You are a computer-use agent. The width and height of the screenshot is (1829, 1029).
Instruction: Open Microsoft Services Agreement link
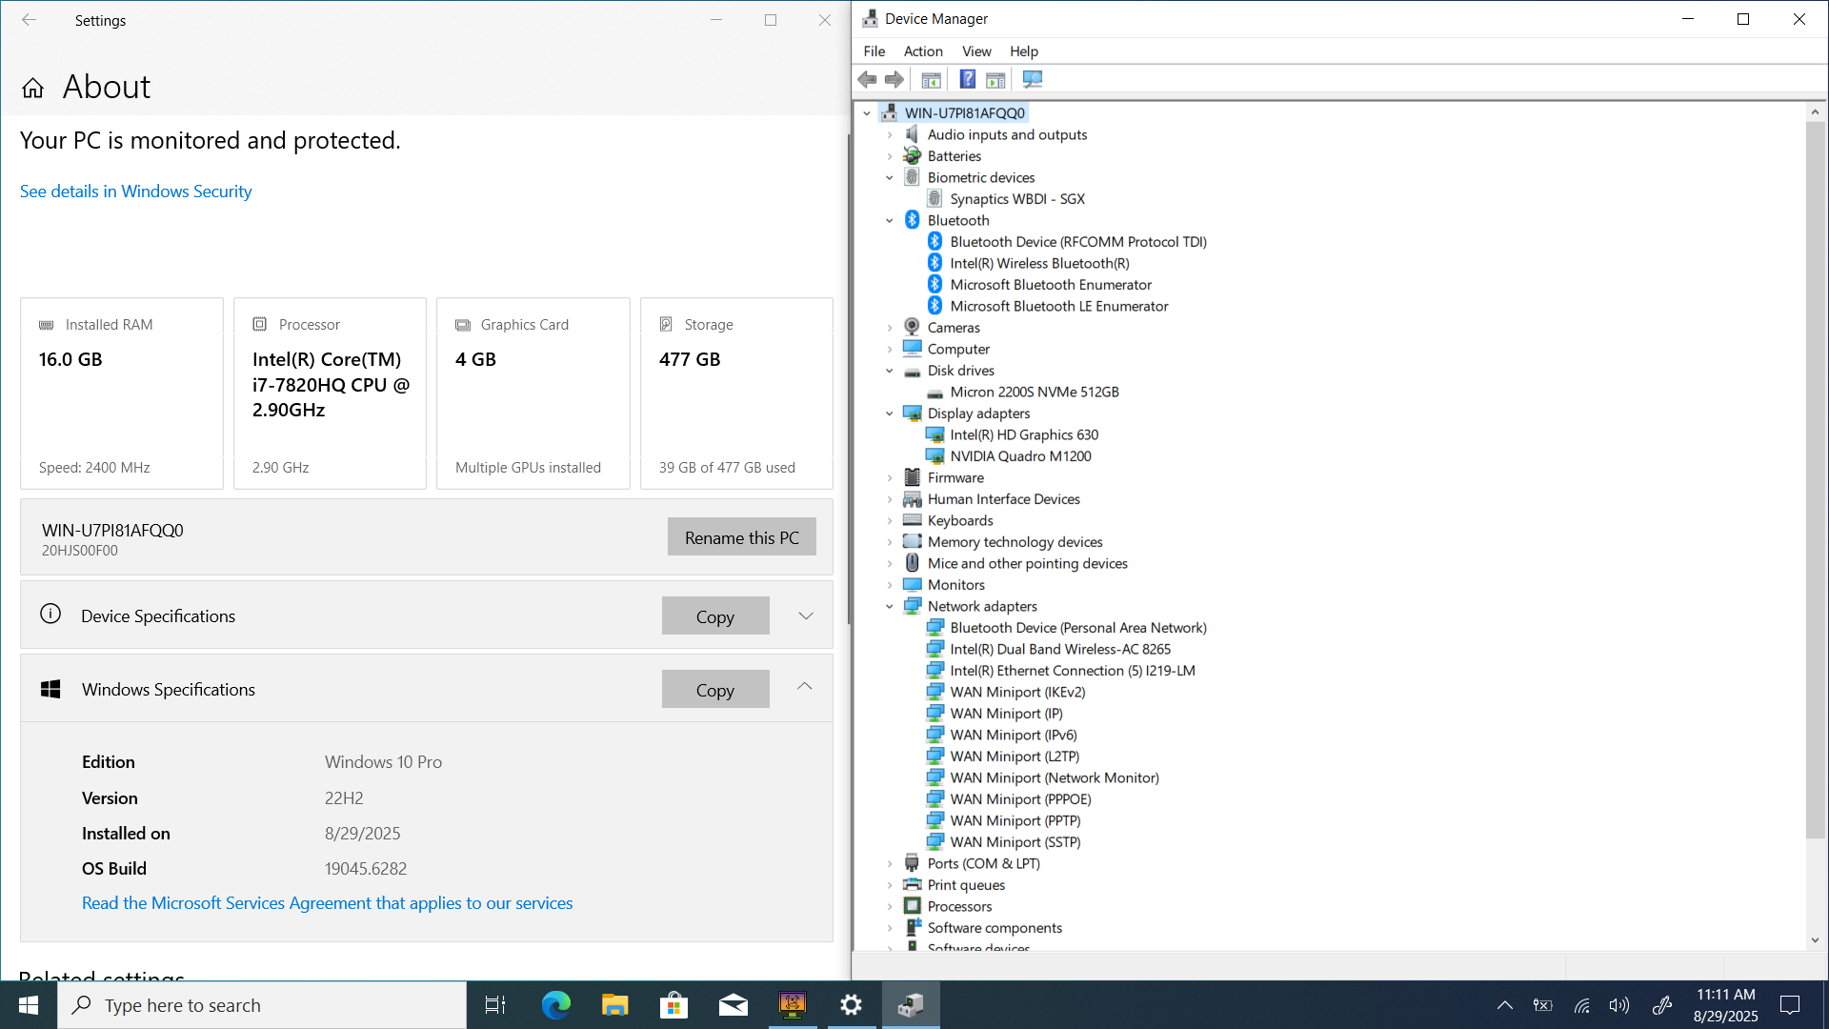[x=327, y=903]
